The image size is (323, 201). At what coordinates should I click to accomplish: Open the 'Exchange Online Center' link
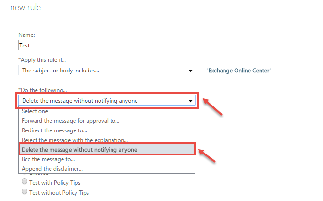pos(238,71)
